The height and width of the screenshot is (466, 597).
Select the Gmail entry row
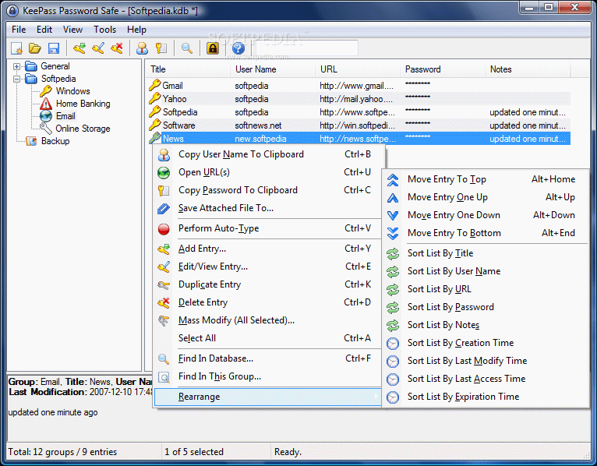tap(359, 86)
